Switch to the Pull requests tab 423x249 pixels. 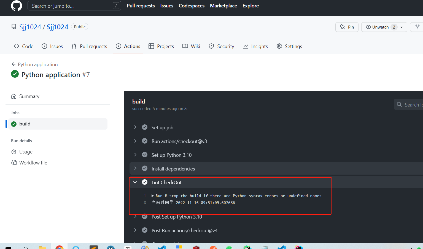(89, 46)
